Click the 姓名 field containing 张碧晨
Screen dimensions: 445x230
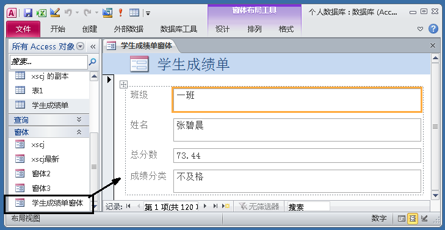297,130
